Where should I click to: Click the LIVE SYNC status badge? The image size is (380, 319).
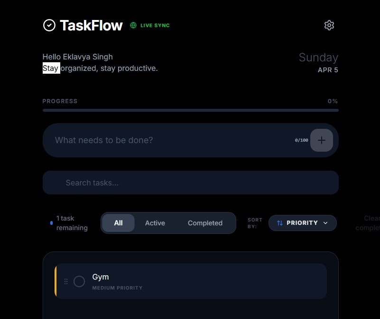coord(149,26)
